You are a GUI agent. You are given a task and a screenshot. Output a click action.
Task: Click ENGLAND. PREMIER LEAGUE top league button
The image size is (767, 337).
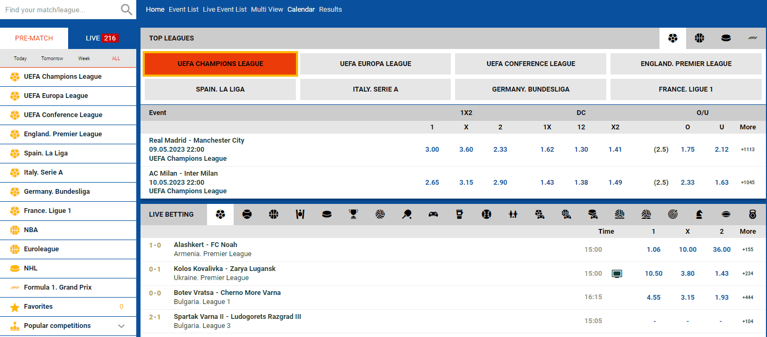pos(686,64)
